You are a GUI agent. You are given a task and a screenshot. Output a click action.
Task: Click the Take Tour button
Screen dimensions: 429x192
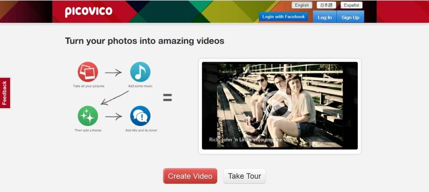pyautogui.click(x=245, y=176)
